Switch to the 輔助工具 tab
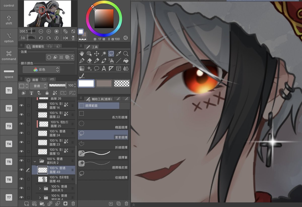The image size is (302, 207). 99,98
